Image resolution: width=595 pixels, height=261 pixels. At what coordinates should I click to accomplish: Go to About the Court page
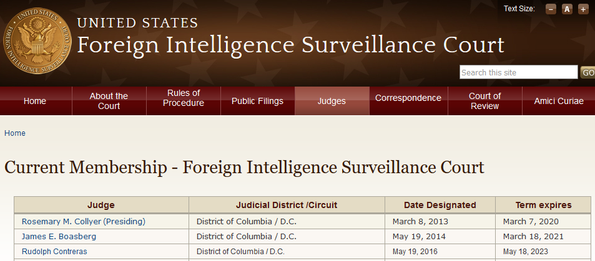click(x=109, y=101)
